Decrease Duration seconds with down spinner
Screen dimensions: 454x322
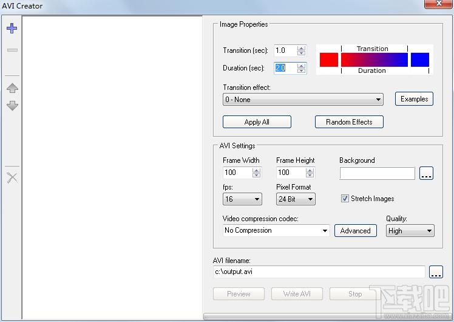302,70
